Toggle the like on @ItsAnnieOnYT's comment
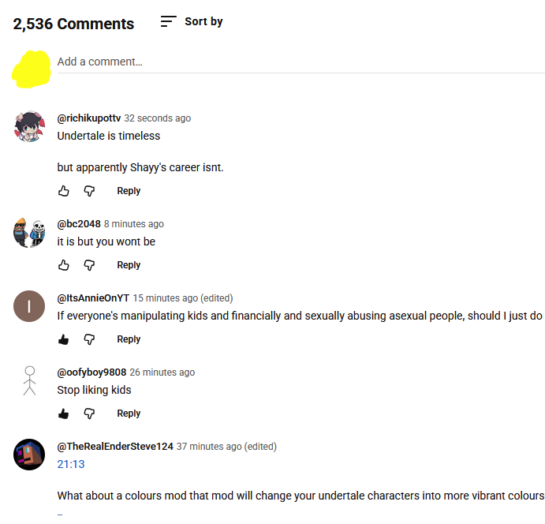The image size is (545, 524). (x=64, y=339)
